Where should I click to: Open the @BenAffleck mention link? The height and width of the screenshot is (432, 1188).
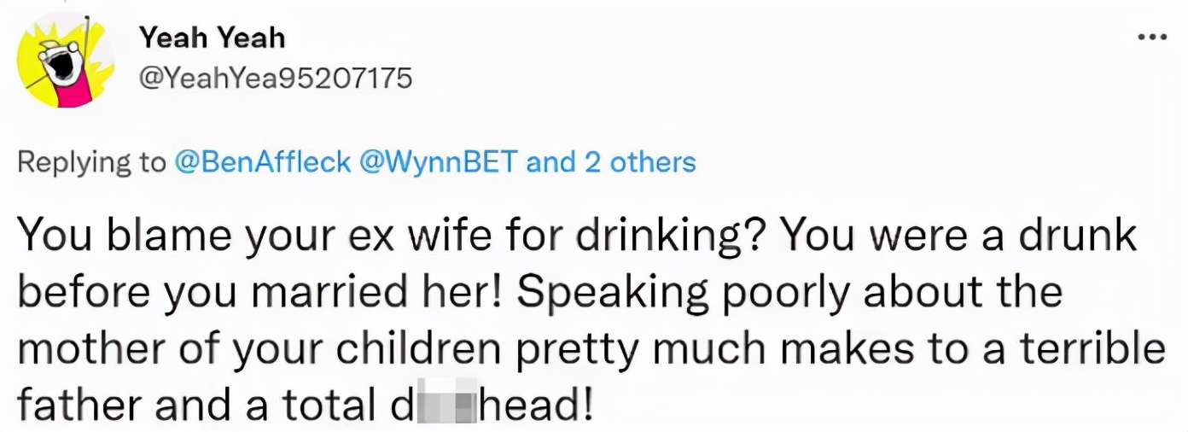262,162
